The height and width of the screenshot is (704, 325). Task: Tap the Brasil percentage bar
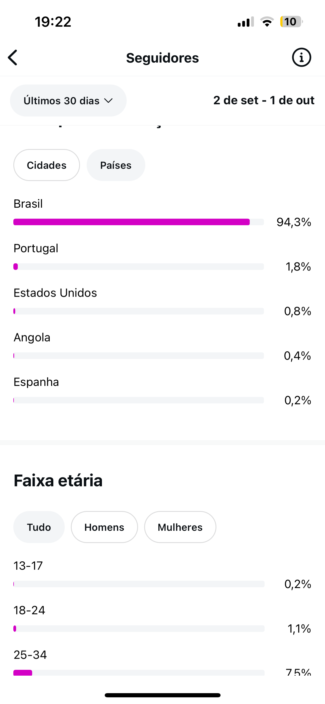tap(138, 222)
